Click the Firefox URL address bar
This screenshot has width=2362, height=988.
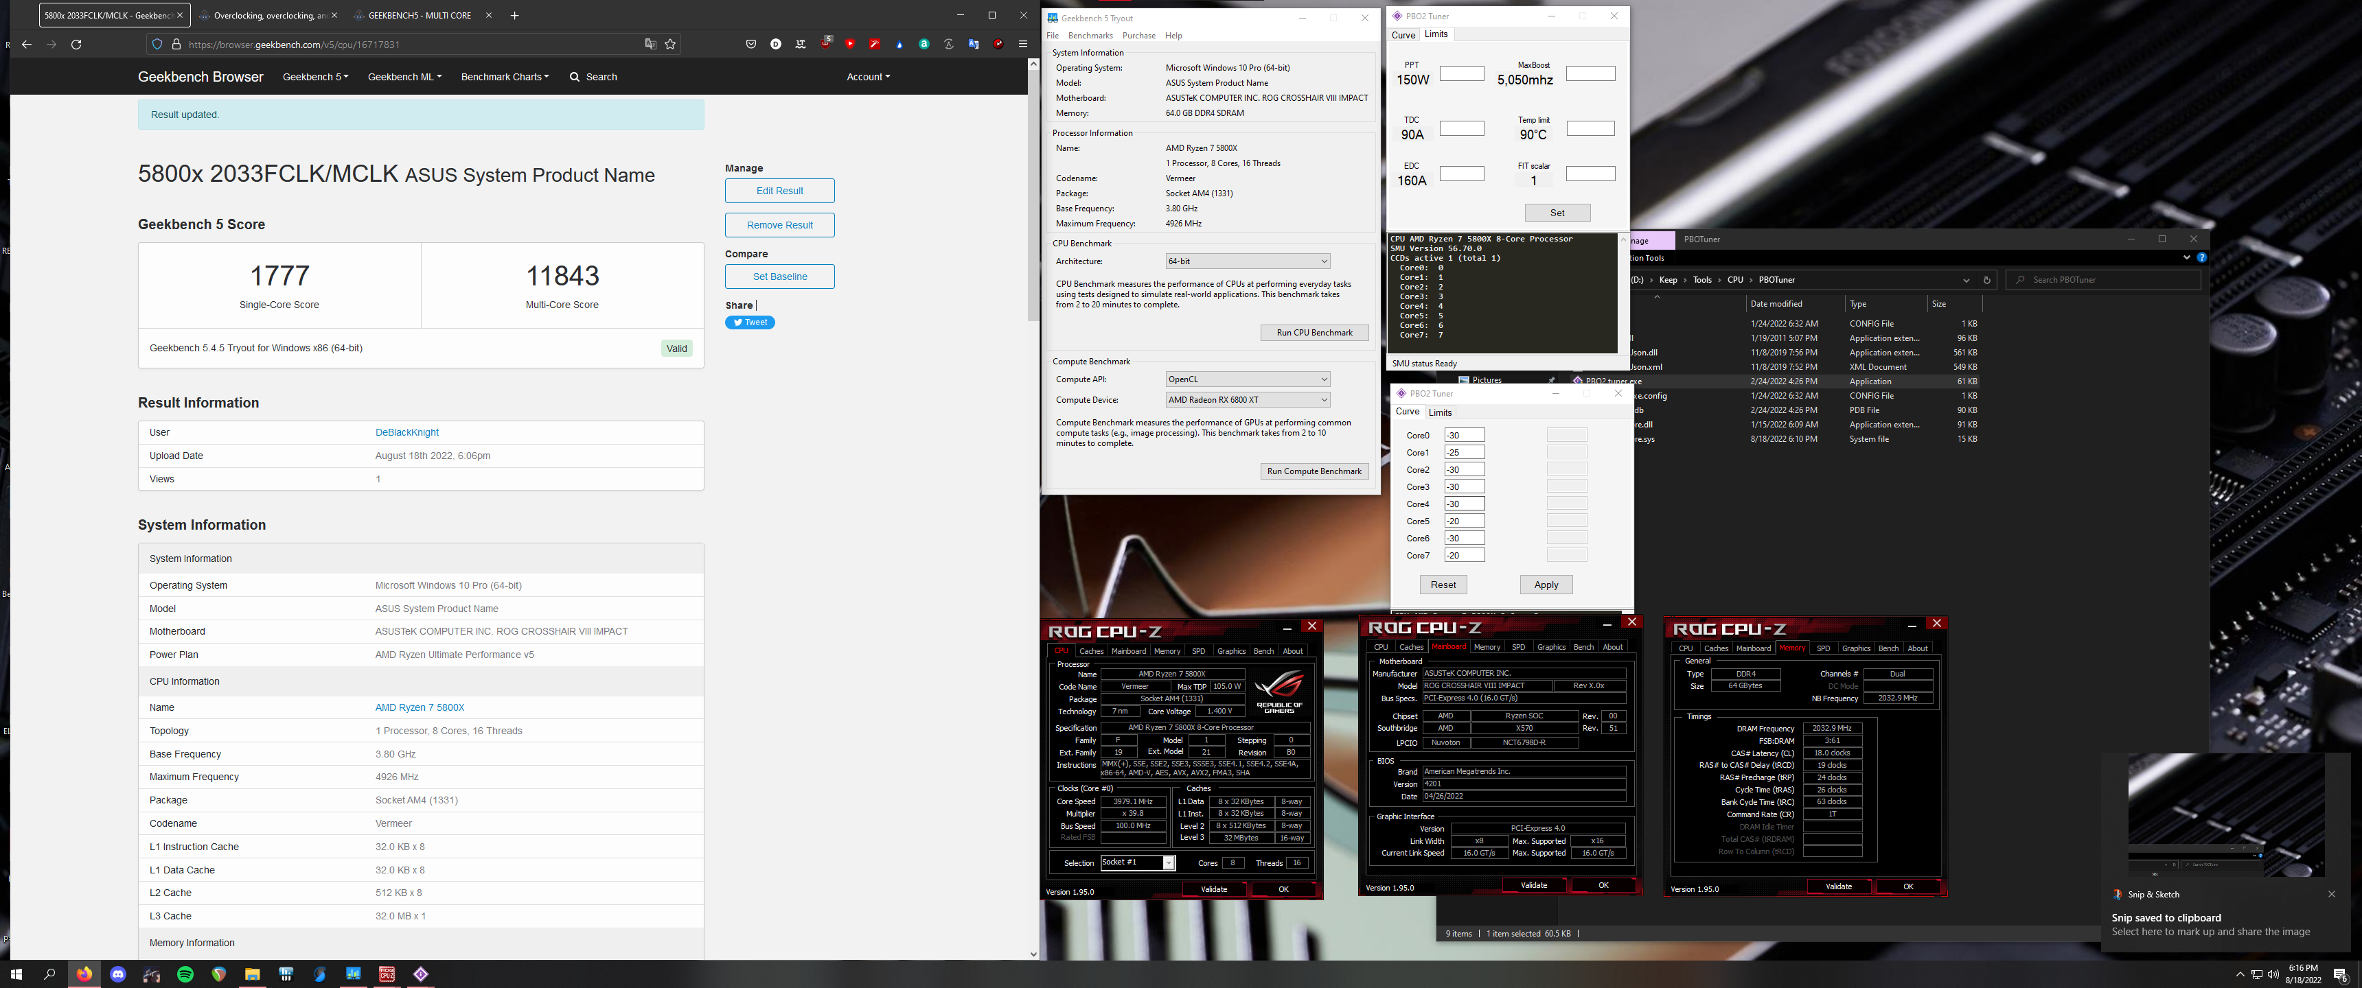tap(413, 44)
